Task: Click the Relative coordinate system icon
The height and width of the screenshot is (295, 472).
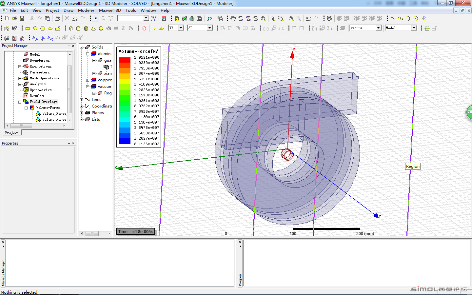Action: tap(35, 38)
